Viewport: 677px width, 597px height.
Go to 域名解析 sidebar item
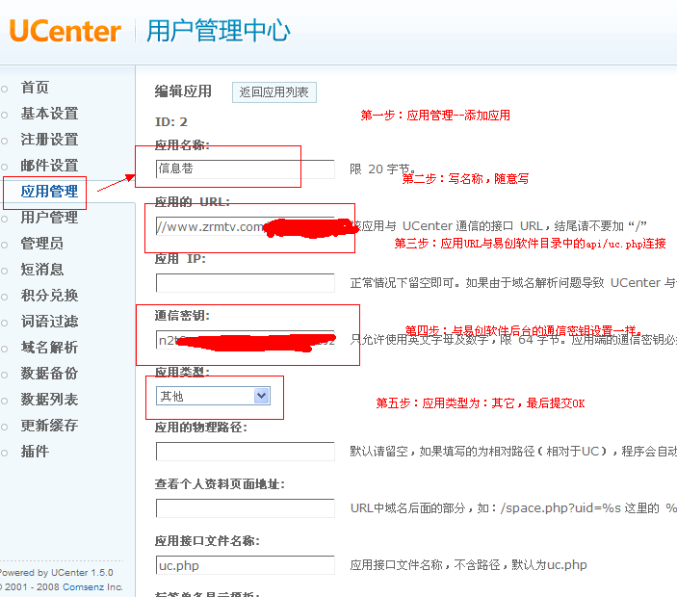click(49, 347)
